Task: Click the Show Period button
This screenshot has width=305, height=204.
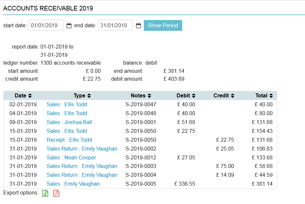Action: click(163, 25)
